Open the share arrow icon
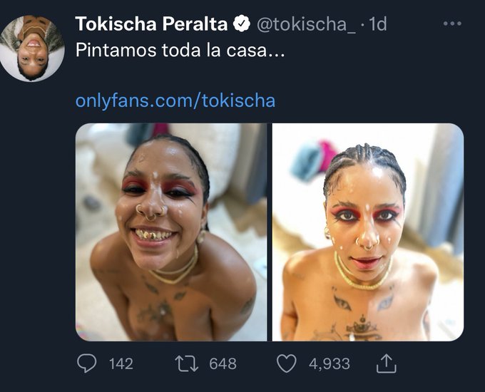The image size is (485, 392). click(x=387, y=363)
